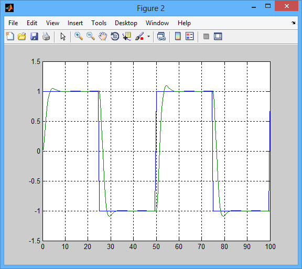Open file with the folder icon
This screenshot has height=269, width=302.
[x=22, y=36]
